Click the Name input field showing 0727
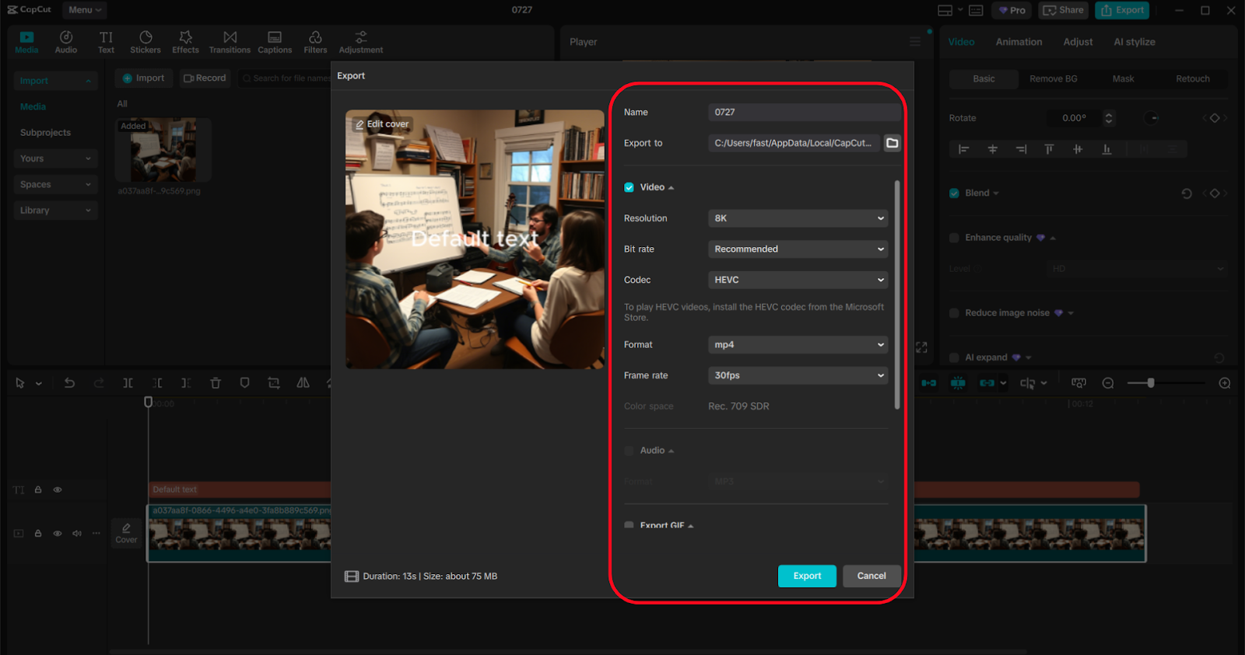This screenshot has height=655, width=1245. pos(804,112)
